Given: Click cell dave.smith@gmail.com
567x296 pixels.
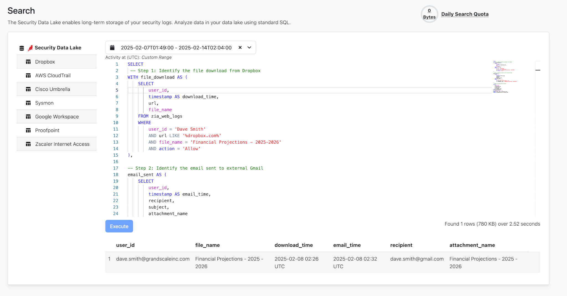Looking at the screenshot, I should pyautogui.click(x=417, y=259).
